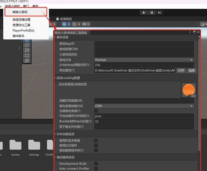Click the snap increment icon
The width and height of the screenshot is (207, 171).
pyautogui.click(x=75, y=24)
